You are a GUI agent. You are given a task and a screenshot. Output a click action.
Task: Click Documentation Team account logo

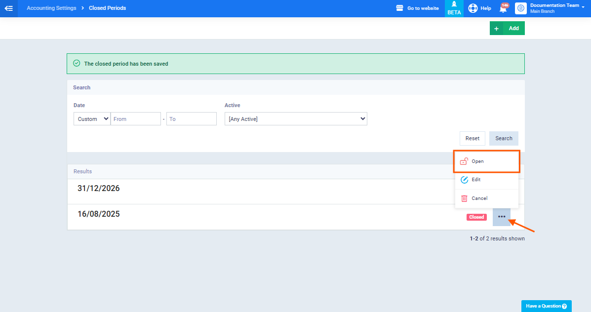(x=520, y=8)
